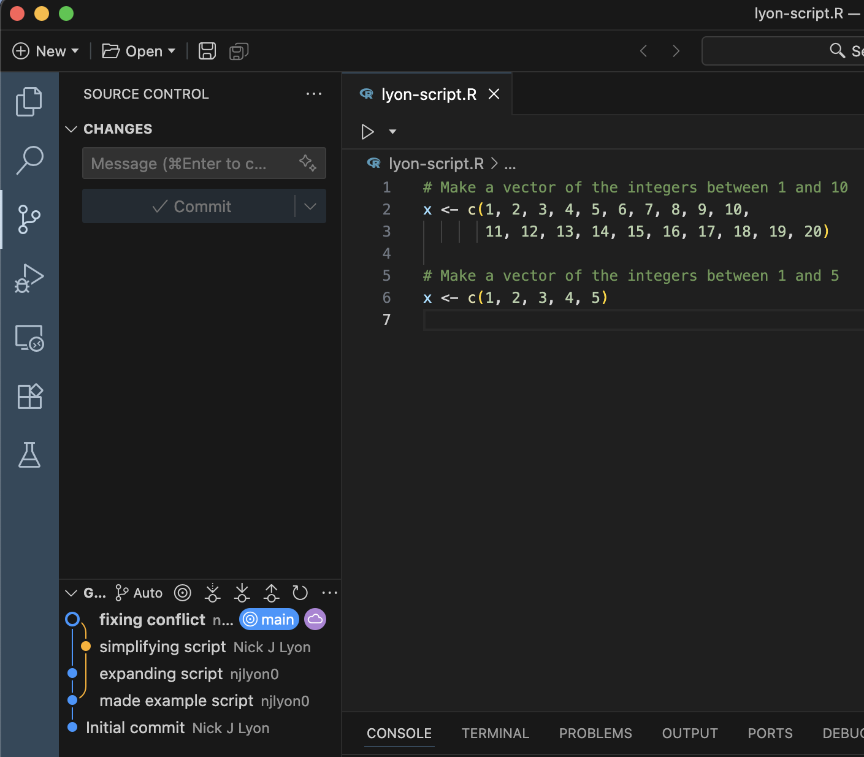
Task: Open the Commit button dropdown
Action: point(310,206)
